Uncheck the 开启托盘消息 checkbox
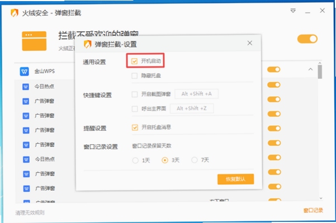 click(135, 127)
